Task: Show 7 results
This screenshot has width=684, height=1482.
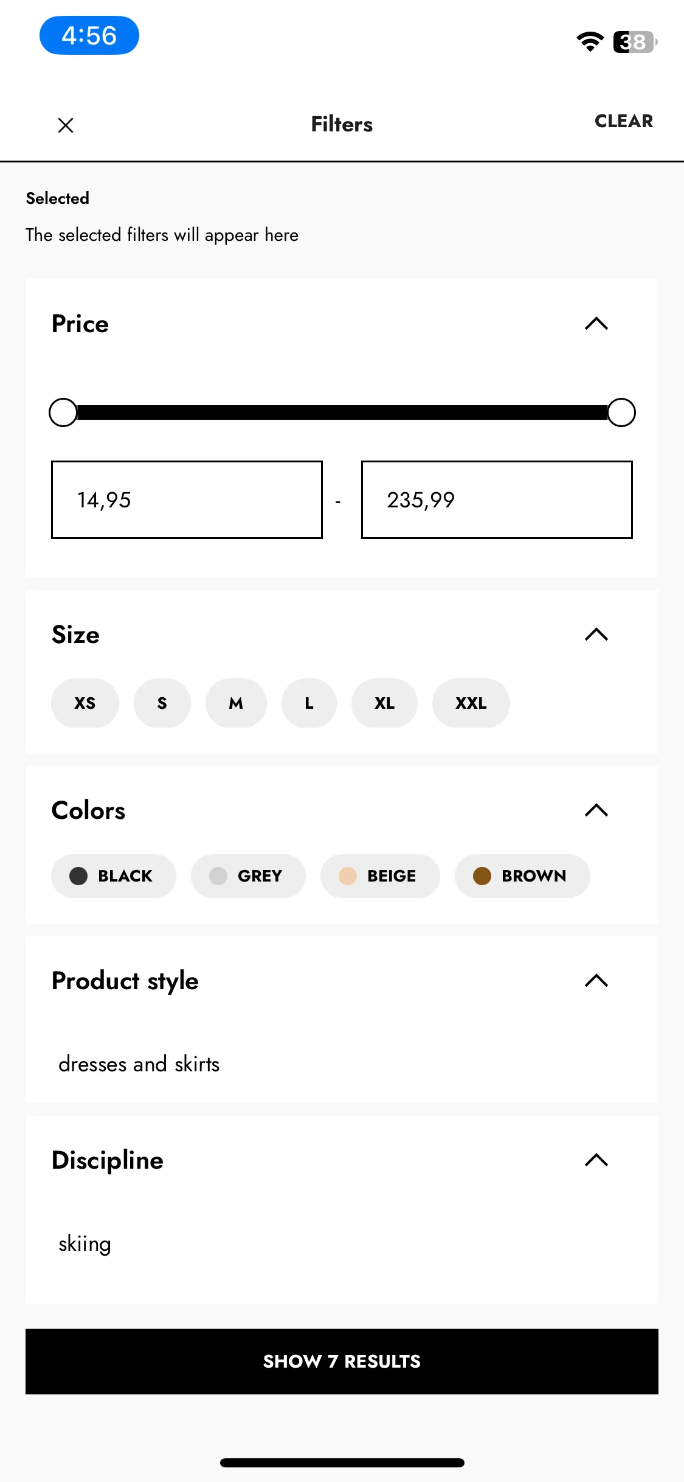Action: click(x=342, y=1362)
